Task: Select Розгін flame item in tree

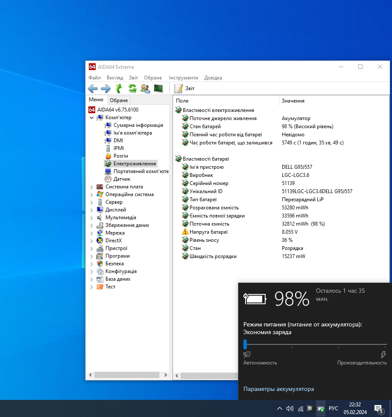Action: point(120,156)
